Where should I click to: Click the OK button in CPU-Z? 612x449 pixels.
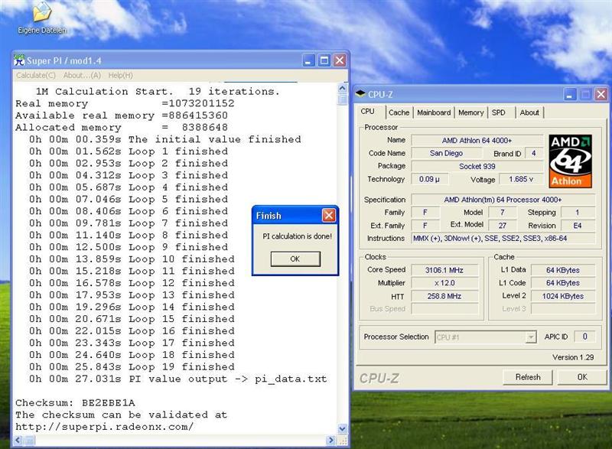(x=582, y=377)
